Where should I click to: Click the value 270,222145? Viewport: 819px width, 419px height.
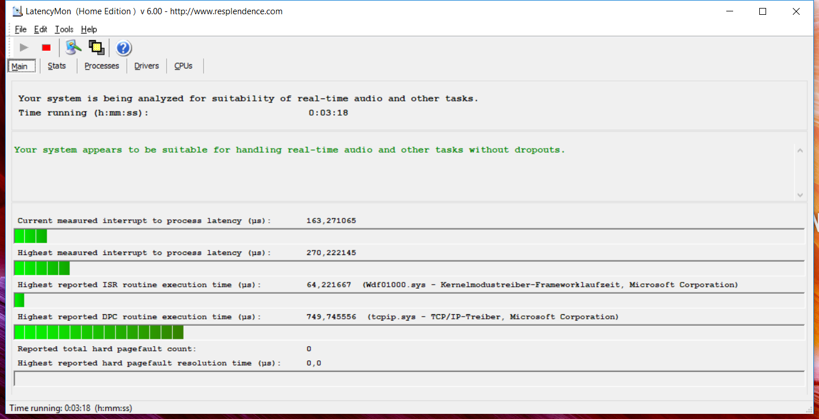coord(331,253)
